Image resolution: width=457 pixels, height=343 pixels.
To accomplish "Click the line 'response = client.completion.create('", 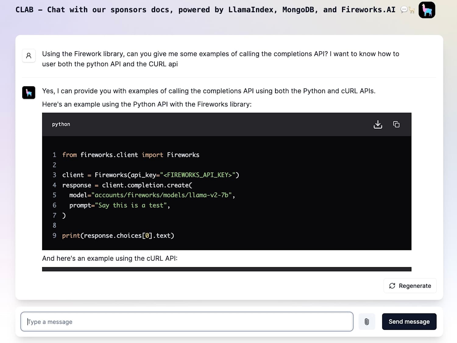I will [x=127, y=185].
